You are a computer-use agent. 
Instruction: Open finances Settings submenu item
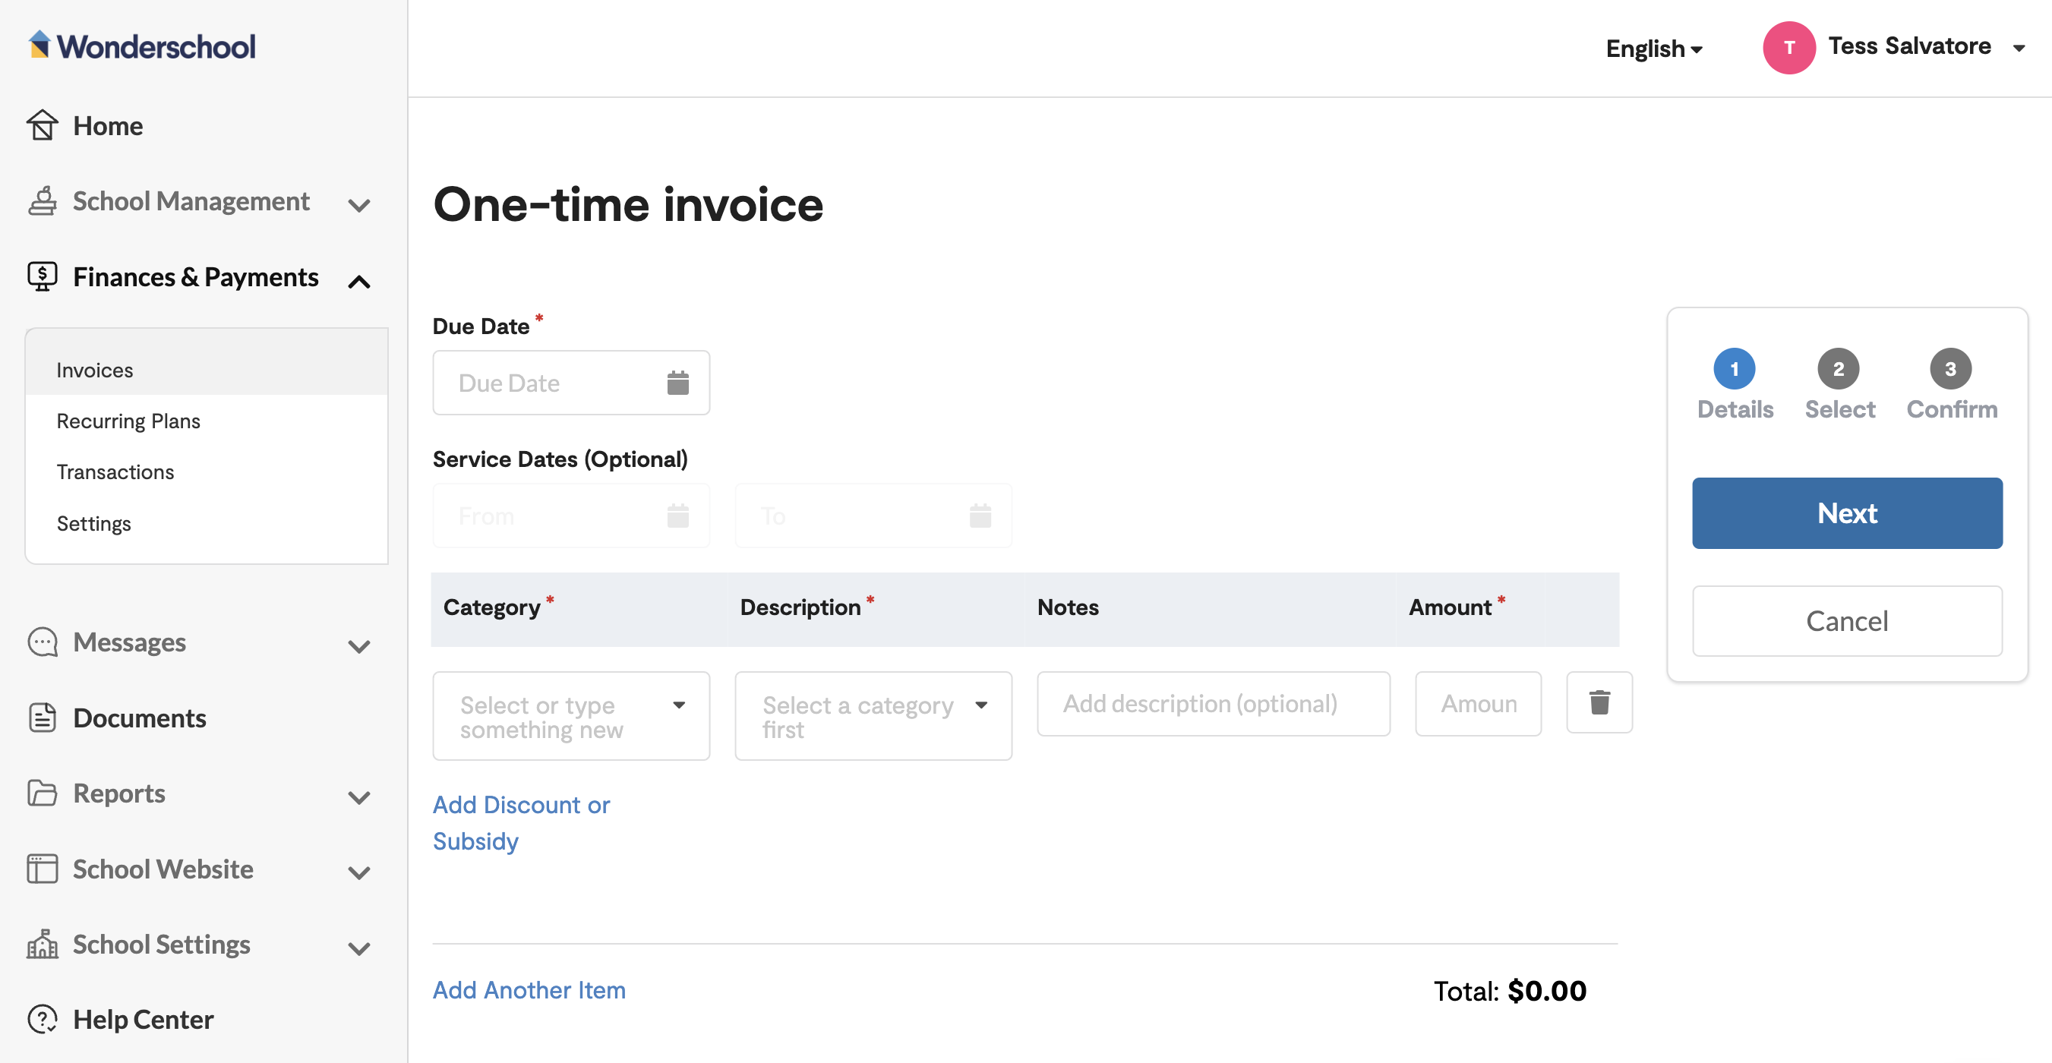[x=94, y=523]
